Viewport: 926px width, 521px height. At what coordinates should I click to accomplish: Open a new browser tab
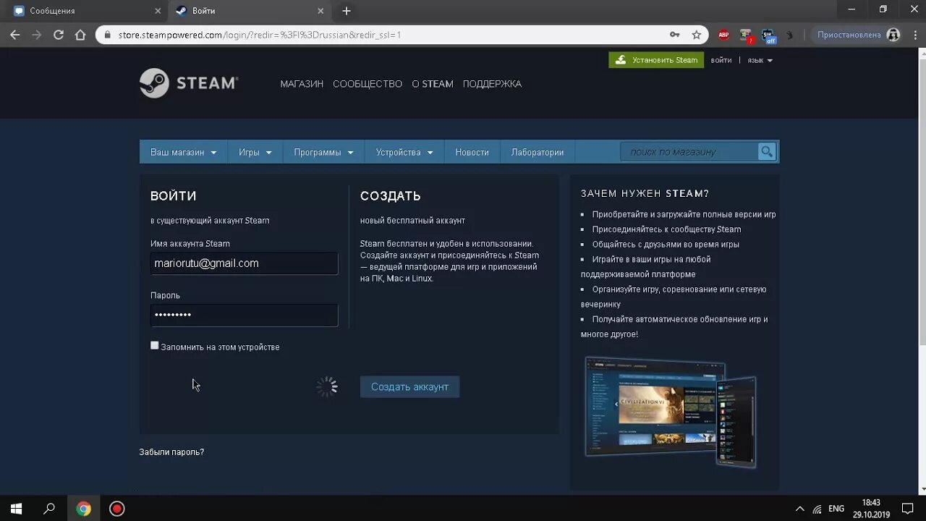(347, 11)
